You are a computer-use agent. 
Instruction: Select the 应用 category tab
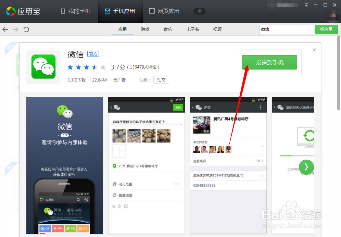(x=123, y=29)
